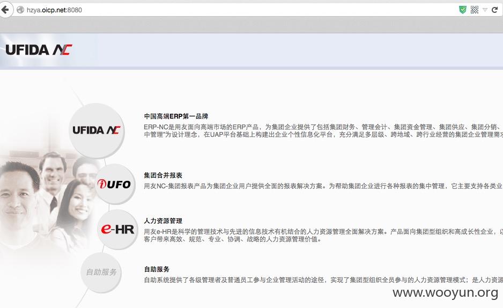The image size is (503, 308).
Task: Reload the page with the refresh icon
Action: click(x=494, y=10)
